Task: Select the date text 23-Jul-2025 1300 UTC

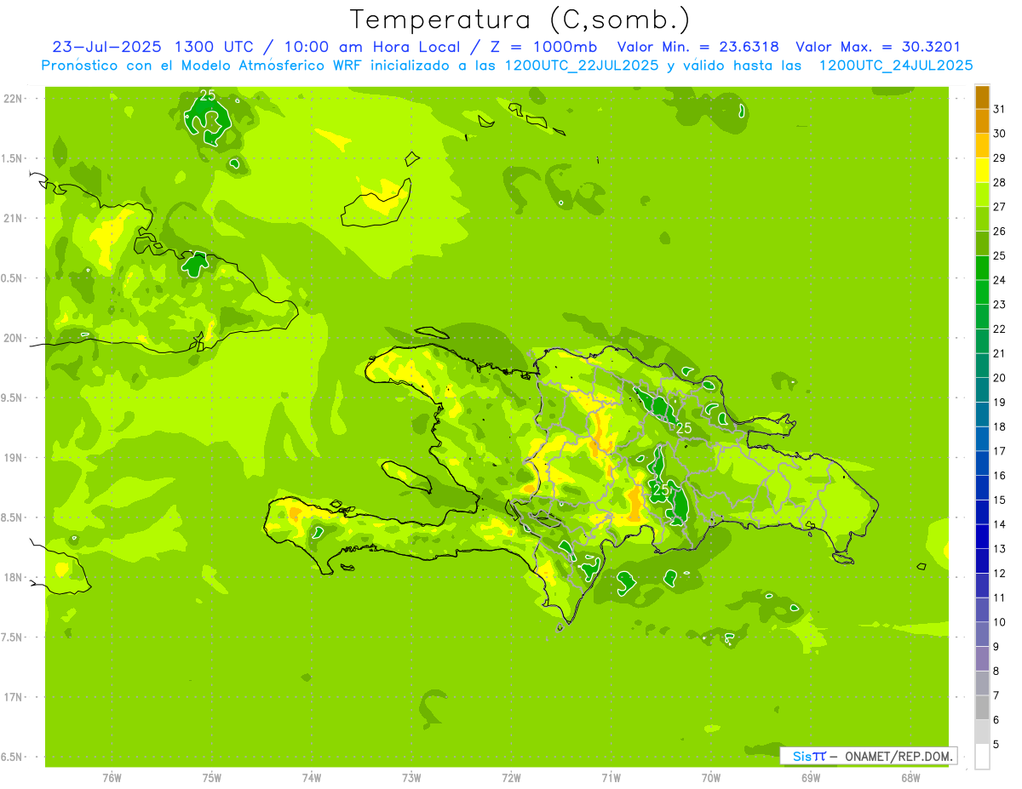Action: [152, 47]
